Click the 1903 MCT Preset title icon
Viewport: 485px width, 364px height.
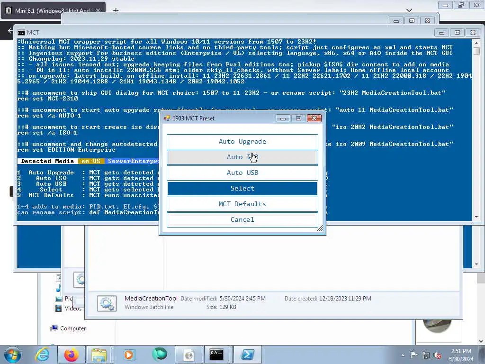click(x=167, y=118)
